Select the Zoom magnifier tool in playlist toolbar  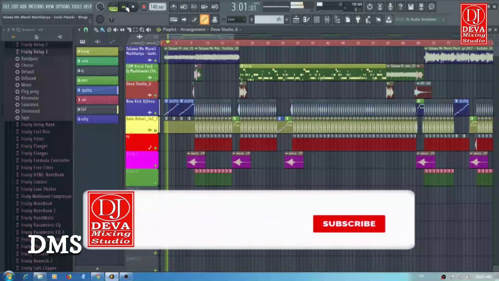[x=142, y=30]
